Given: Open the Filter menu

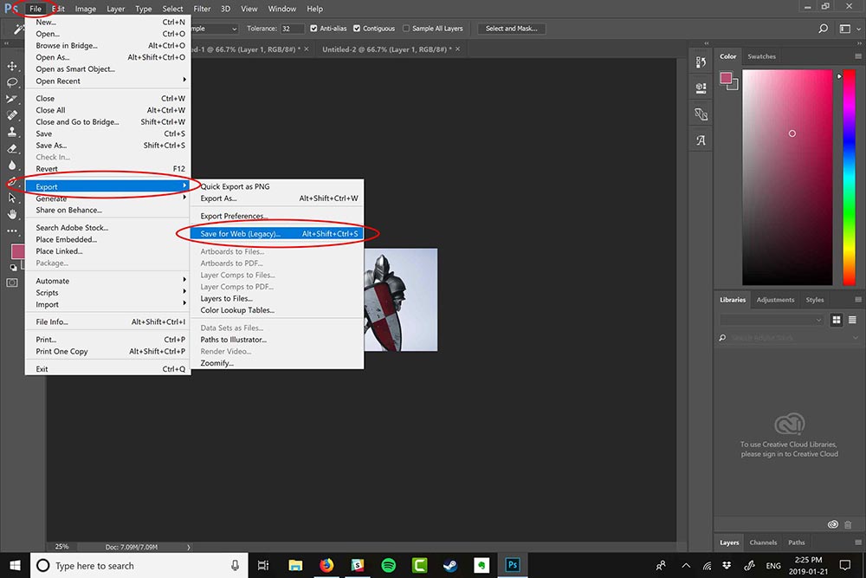Looking at the screenshot, I should 202,9.
